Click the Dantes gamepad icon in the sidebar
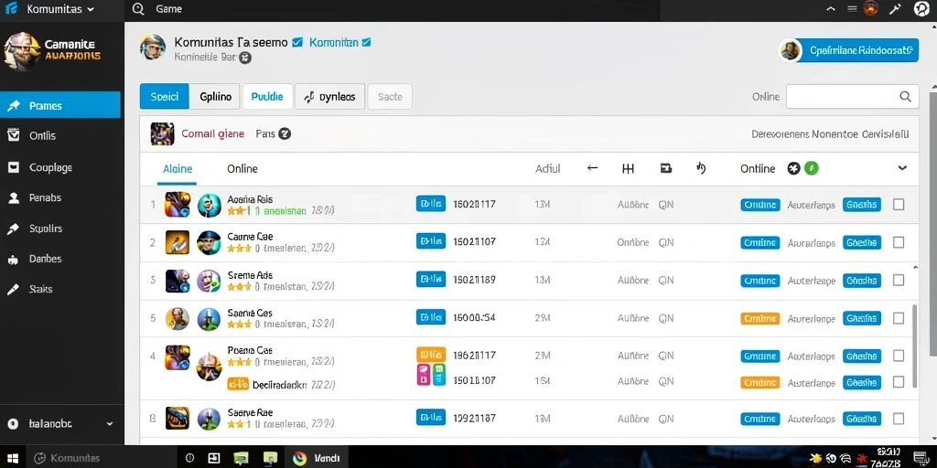 pyautogui.click(x=13, y=259)
